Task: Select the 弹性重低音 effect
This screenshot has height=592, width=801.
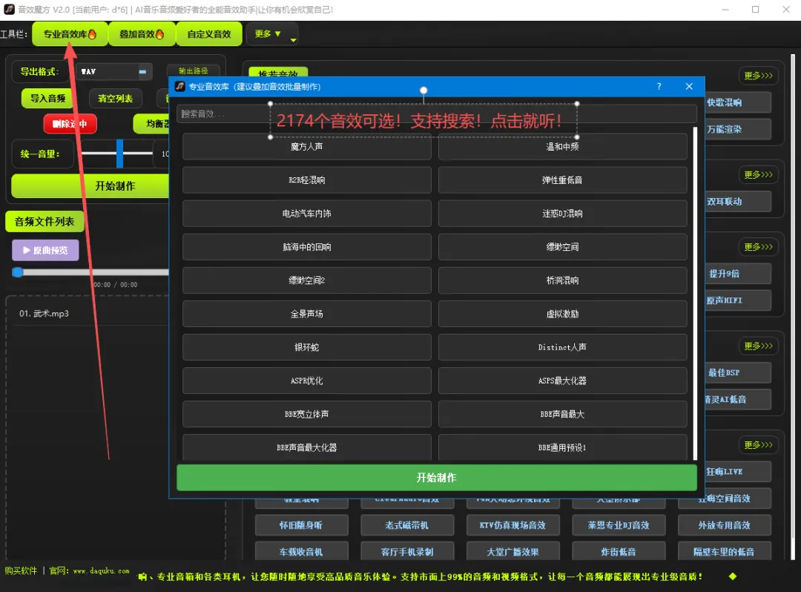Action: click(562, 180)
